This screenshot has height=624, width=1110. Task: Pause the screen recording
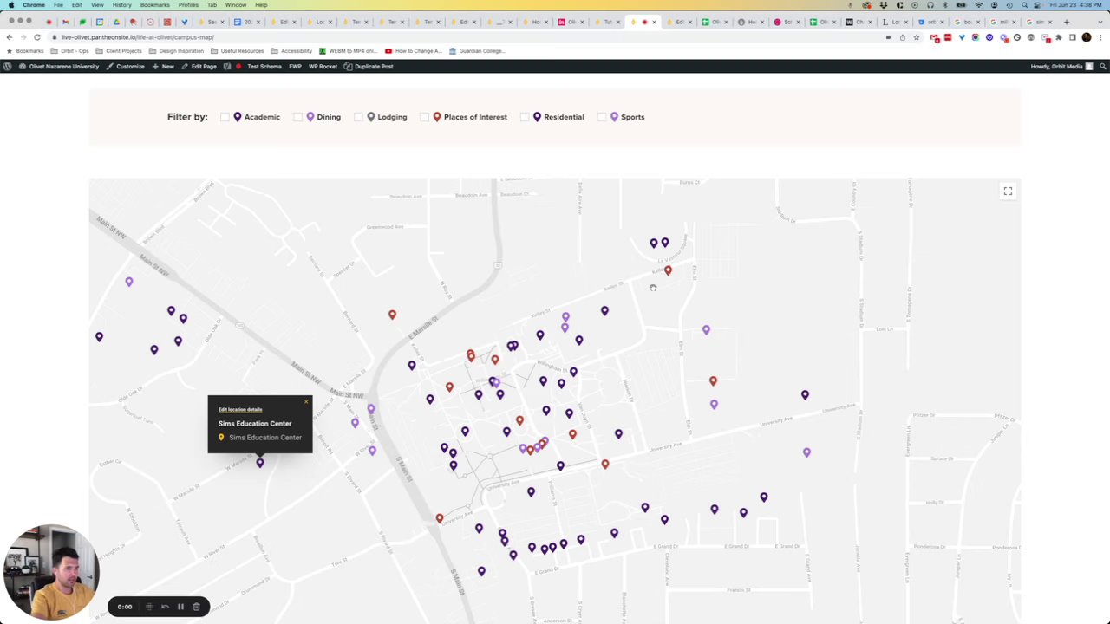coord(180,607)
